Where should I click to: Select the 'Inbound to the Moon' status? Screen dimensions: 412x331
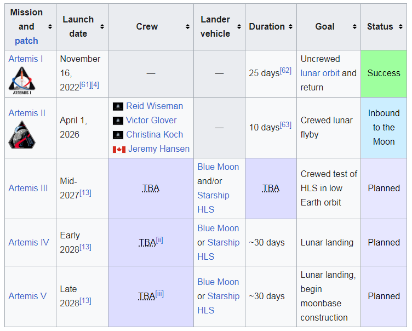coord(384,128)
